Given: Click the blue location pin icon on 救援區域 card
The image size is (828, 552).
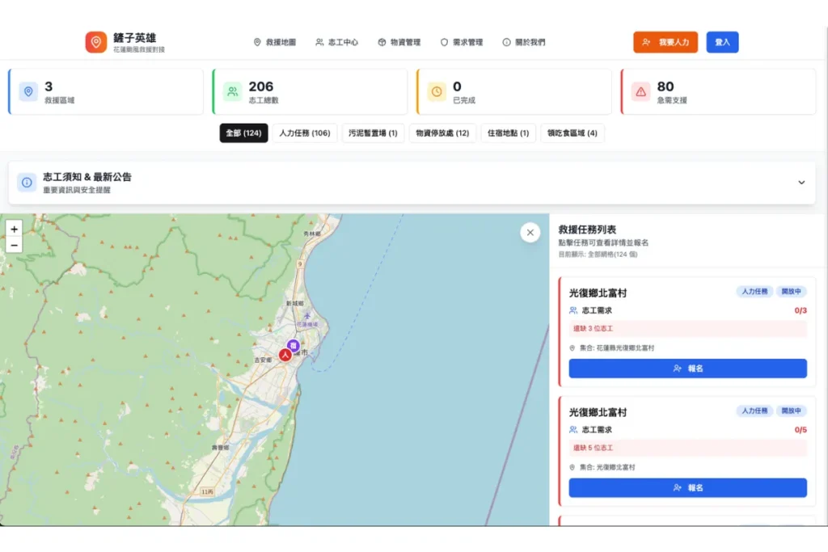Looking at the screenshot, I should [28, 92].
